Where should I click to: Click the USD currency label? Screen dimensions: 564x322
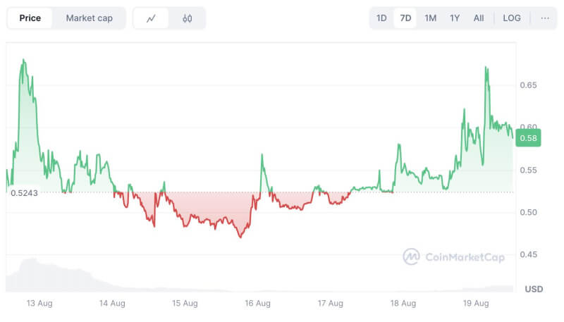pos(534,289)
